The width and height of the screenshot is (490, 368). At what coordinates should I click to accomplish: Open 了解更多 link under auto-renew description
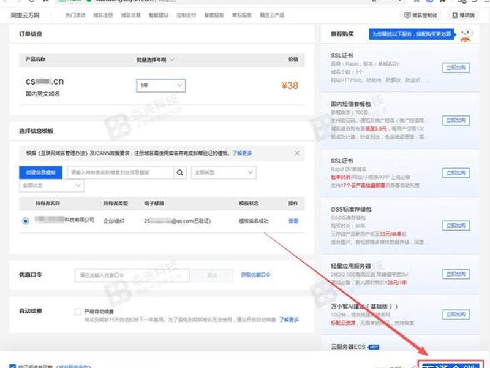289,320
